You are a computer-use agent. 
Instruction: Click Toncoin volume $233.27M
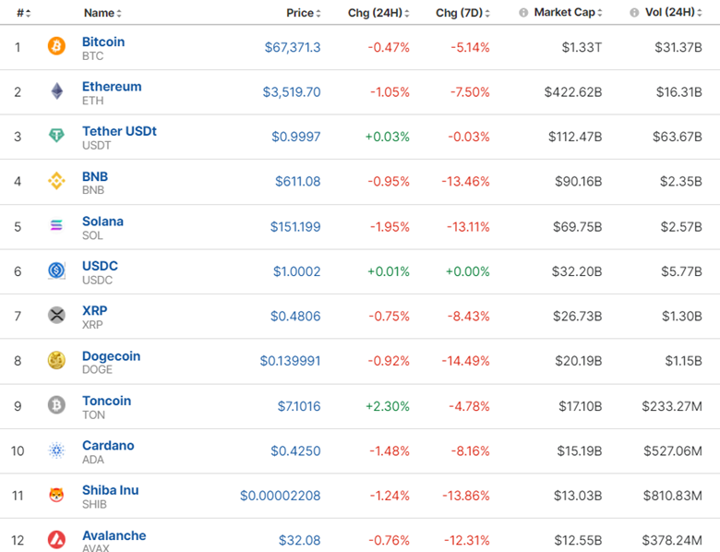click(x=672, y=406)
